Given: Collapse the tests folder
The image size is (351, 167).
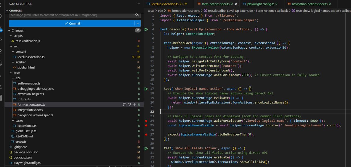Looking at the screenshot, I should click(11, 73).
